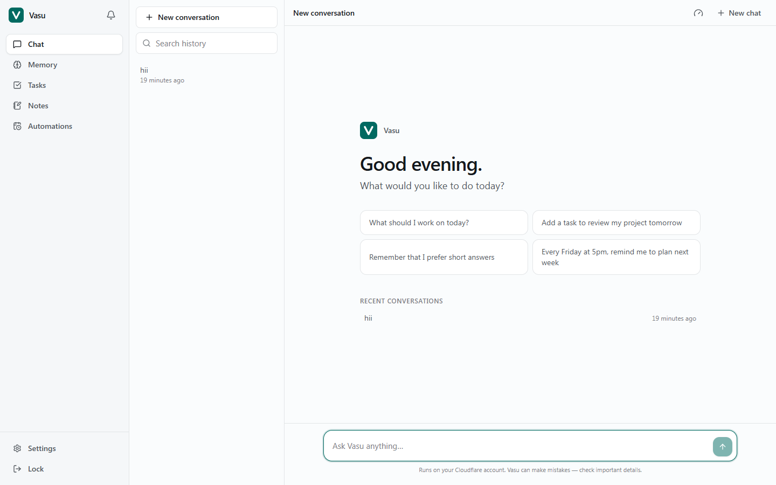This screenshot has height=485, width=776.
Task: Click the Lock exit icon
Action: [17, 469]
